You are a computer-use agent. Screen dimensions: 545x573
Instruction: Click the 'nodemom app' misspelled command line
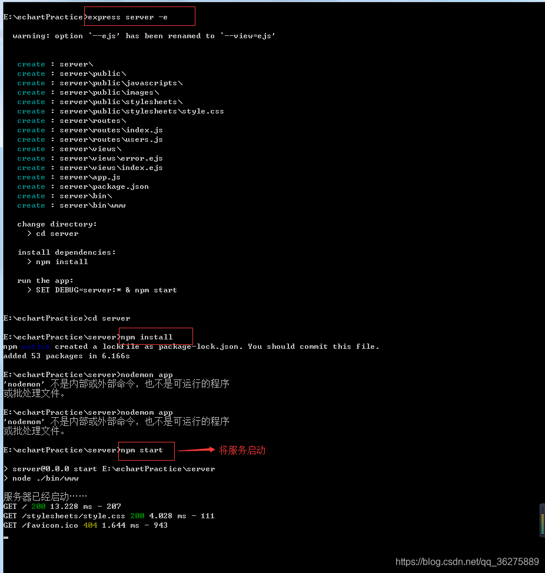click(x=88, y=412)
